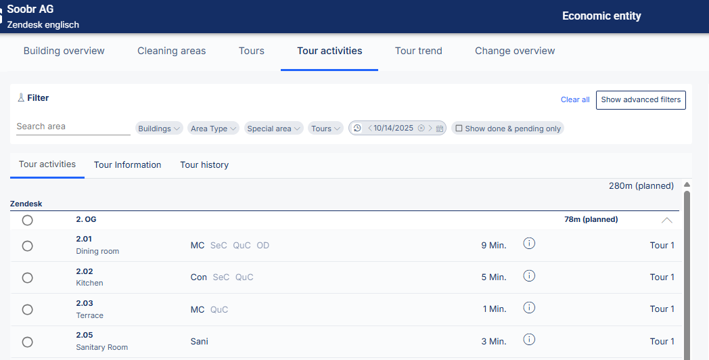Clear the date 10/14/2025 with x icon

[x=421, y=129]
